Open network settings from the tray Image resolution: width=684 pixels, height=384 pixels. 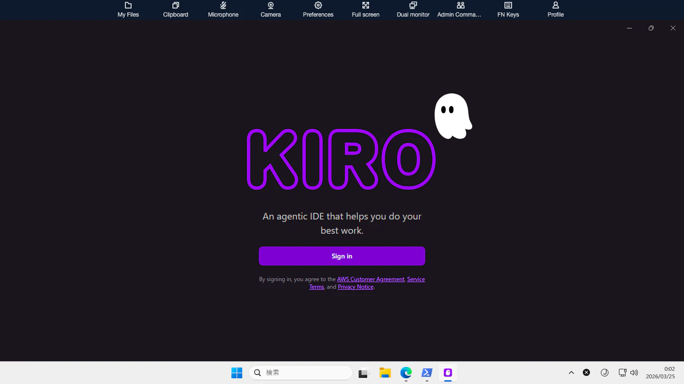[623, 373]
